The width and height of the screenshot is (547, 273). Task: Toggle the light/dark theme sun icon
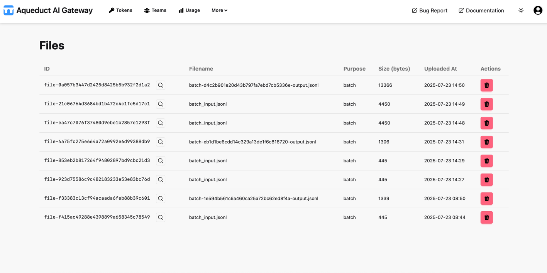point(521,10)
